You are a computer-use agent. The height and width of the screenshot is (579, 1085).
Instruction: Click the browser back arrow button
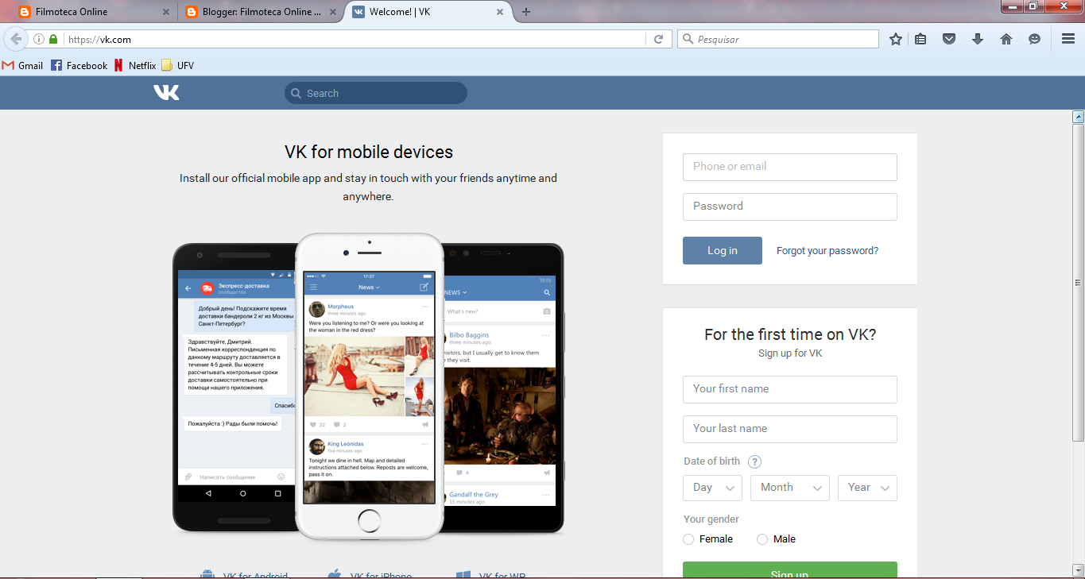(x=16, y=39)
